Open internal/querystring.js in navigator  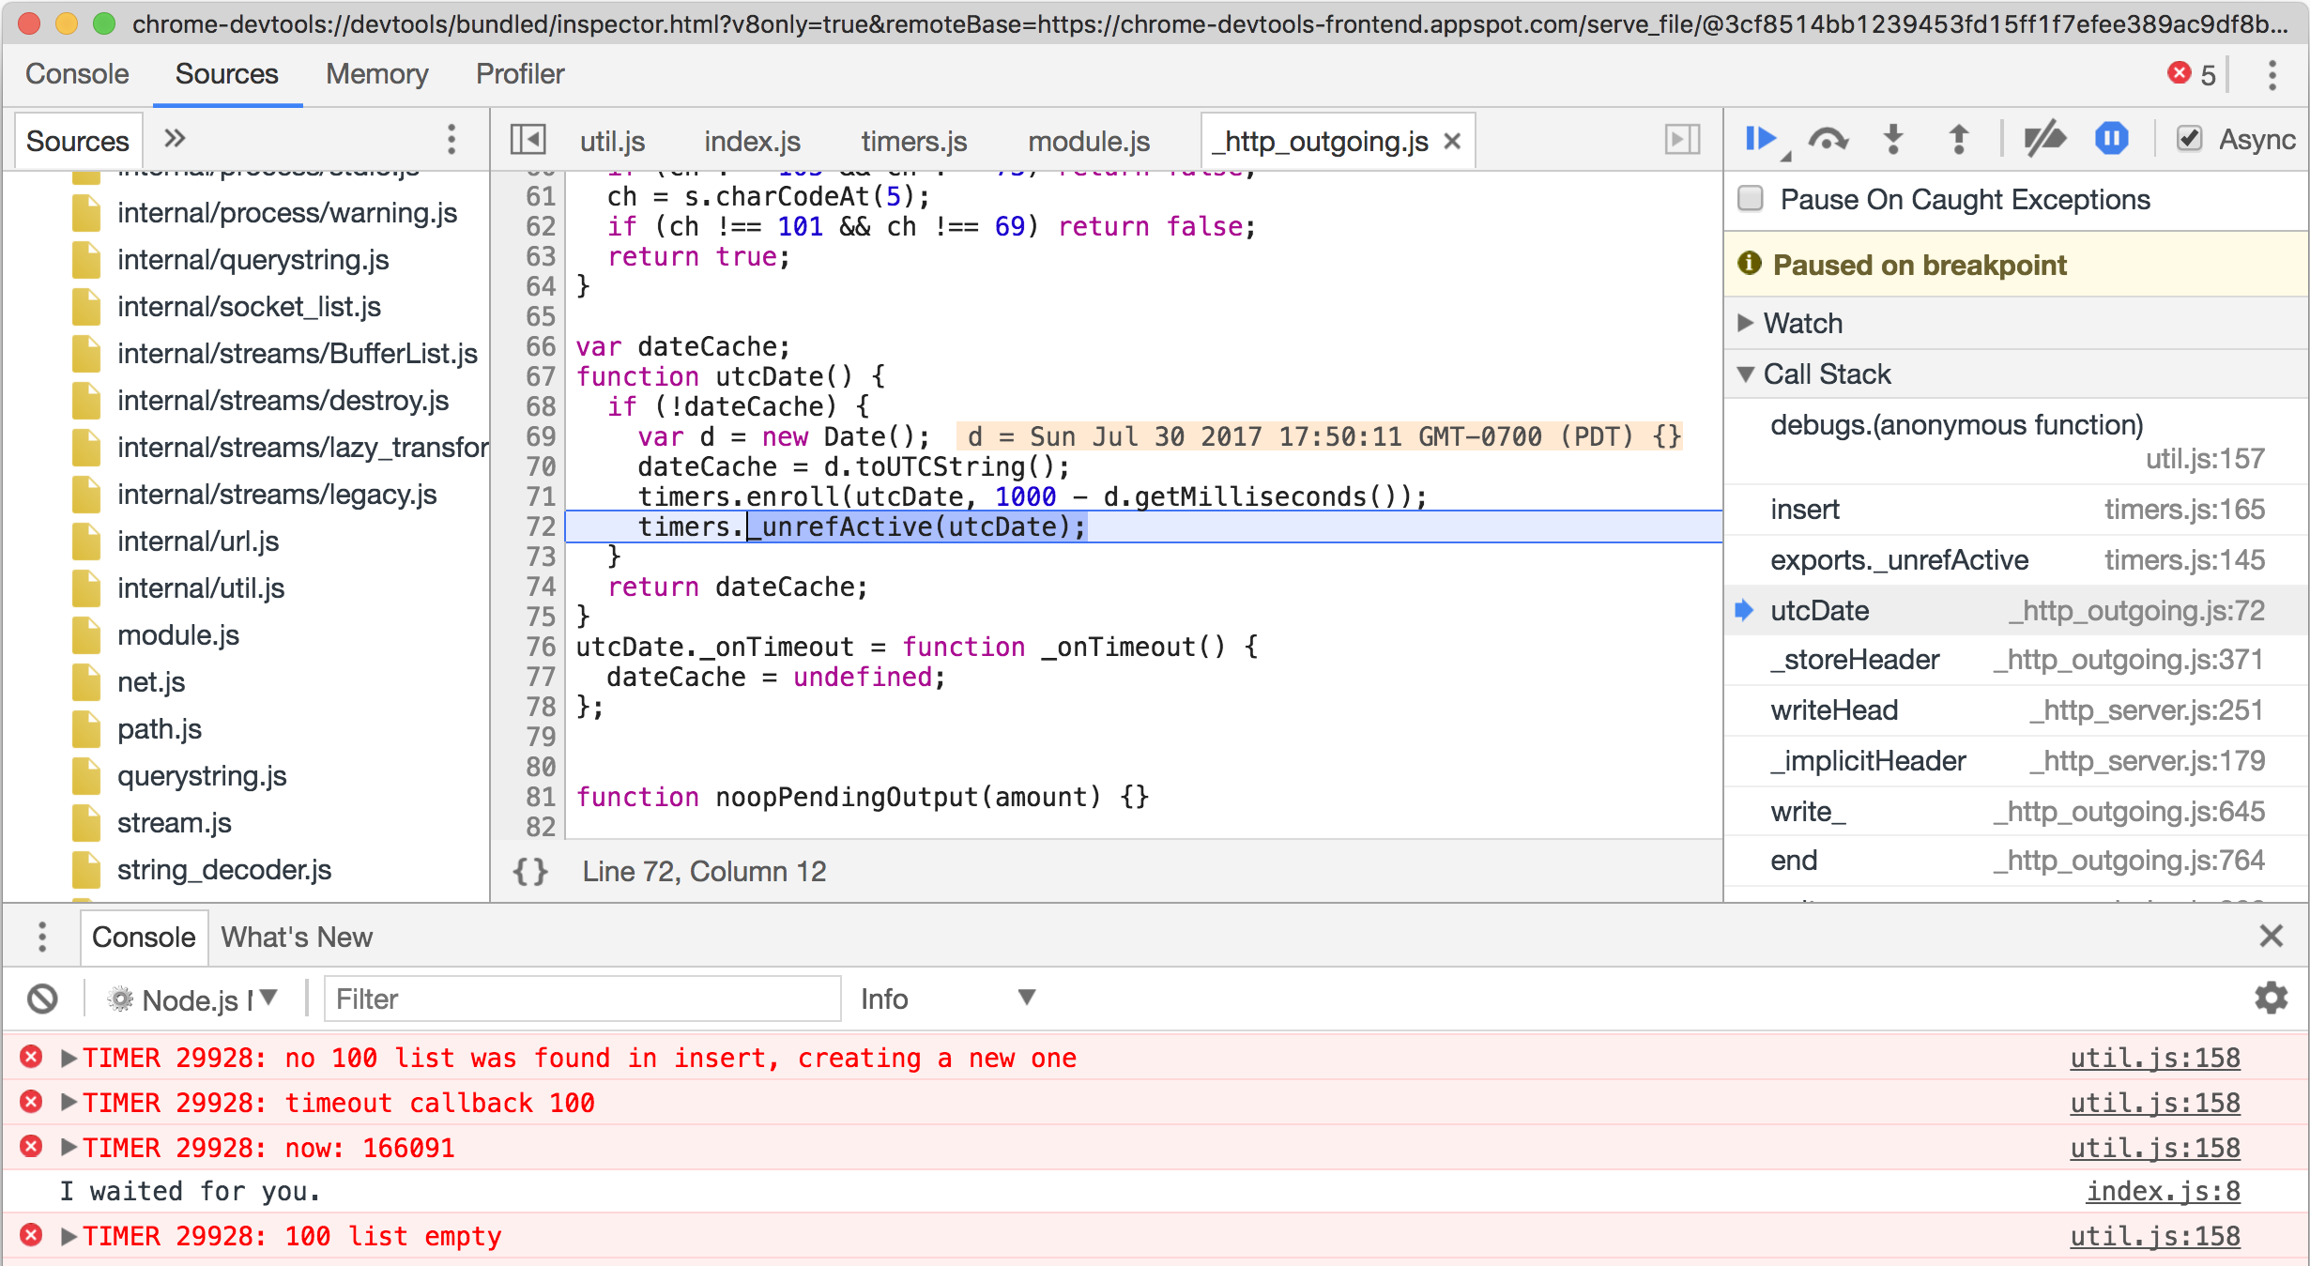[x=252, y=260]
